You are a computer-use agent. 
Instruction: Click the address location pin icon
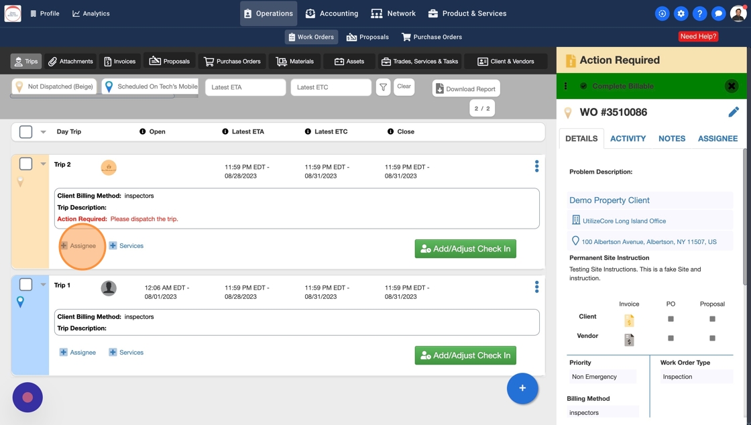coord(575,241)
